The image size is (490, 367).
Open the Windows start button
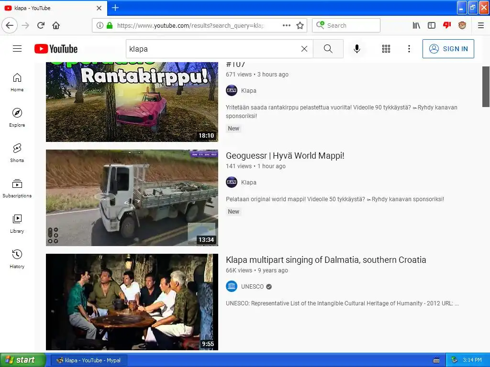click(x=23, y=360)
